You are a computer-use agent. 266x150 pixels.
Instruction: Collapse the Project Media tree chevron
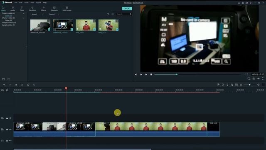pyautogui.click(x=24, y=13)
